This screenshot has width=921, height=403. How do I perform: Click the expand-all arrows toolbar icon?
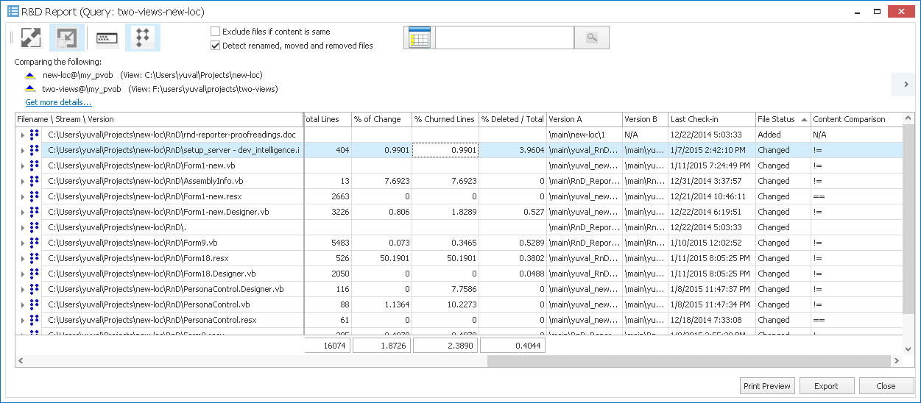point(30,38)
